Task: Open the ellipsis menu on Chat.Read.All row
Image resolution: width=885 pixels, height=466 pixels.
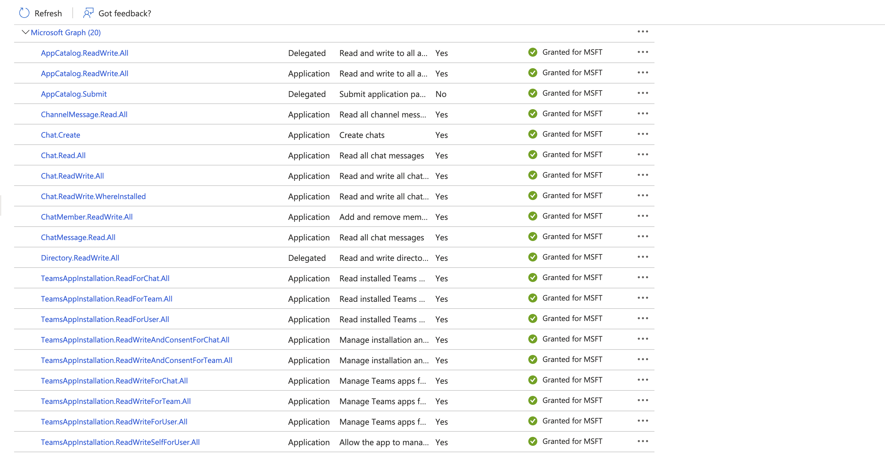Action: point(642,155)
